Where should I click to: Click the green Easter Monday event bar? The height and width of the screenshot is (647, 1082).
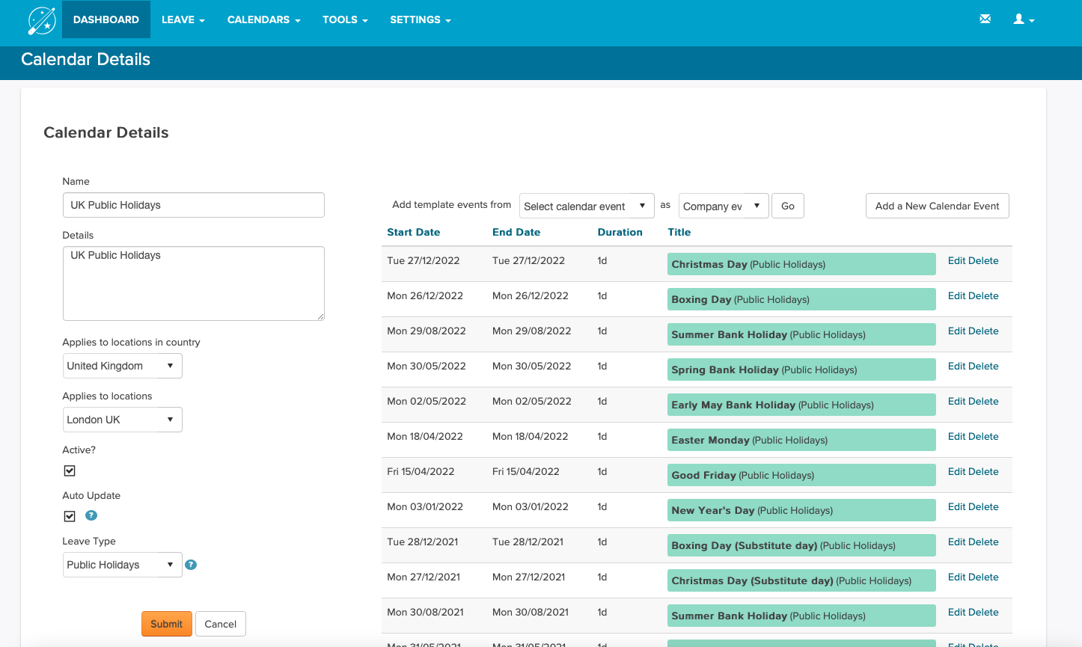pyautogui.click(x=801, y=440)
